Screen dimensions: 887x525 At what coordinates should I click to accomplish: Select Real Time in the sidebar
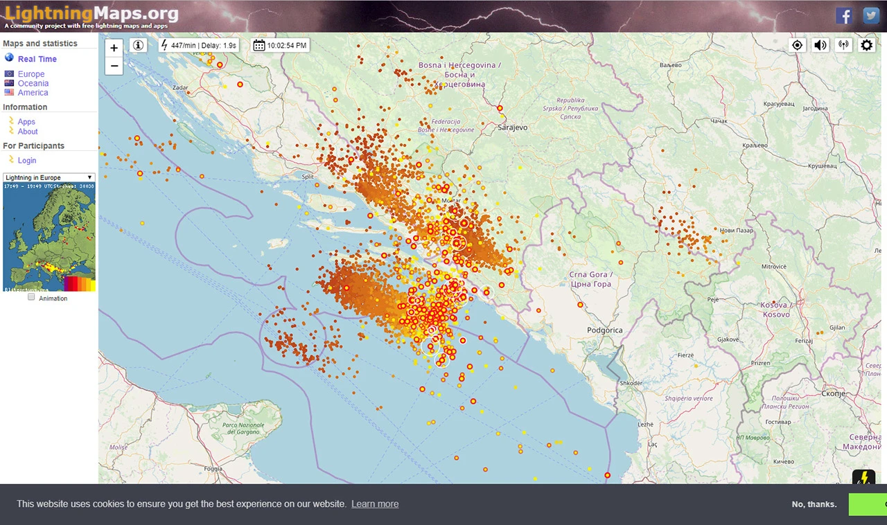coord(37,59)
